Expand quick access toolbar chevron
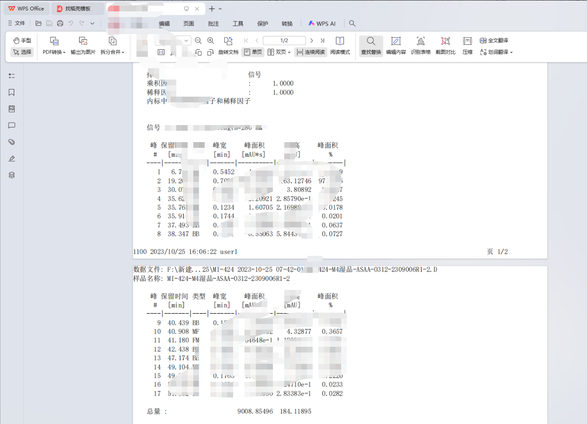 pyautogui.click(x=92, y=23)
